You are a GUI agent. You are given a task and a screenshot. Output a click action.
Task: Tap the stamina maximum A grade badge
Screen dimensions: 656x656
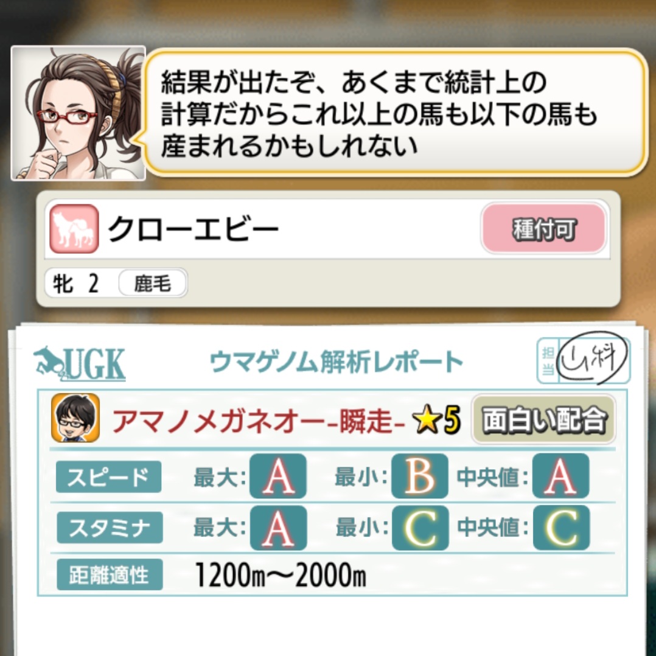[x=278, y=528]
